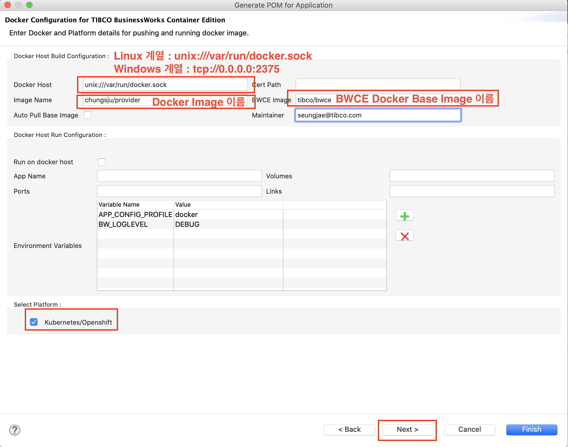Click the Cert Path input field

tap(378, 85)
